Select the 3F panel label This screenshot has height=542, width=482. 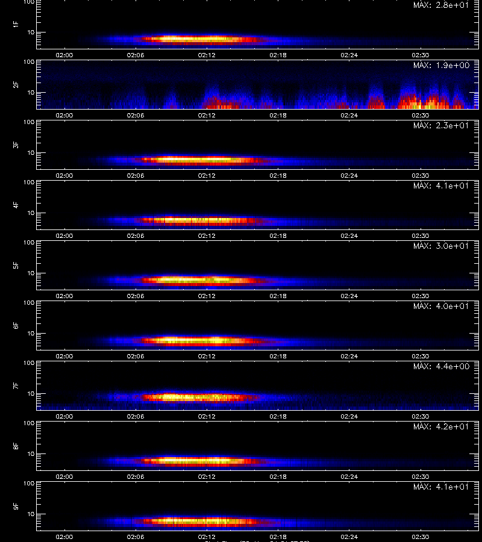16,145
